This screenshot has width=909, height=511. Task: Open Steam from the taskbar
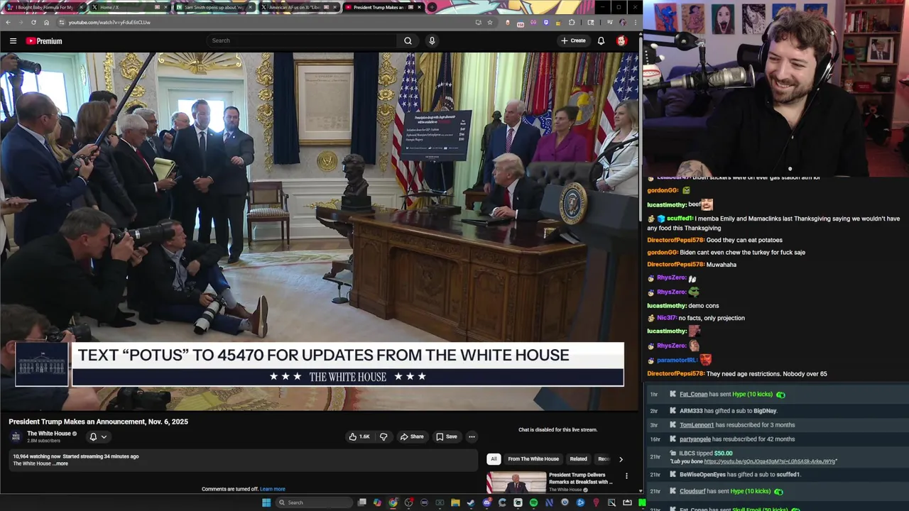(471, 502)
